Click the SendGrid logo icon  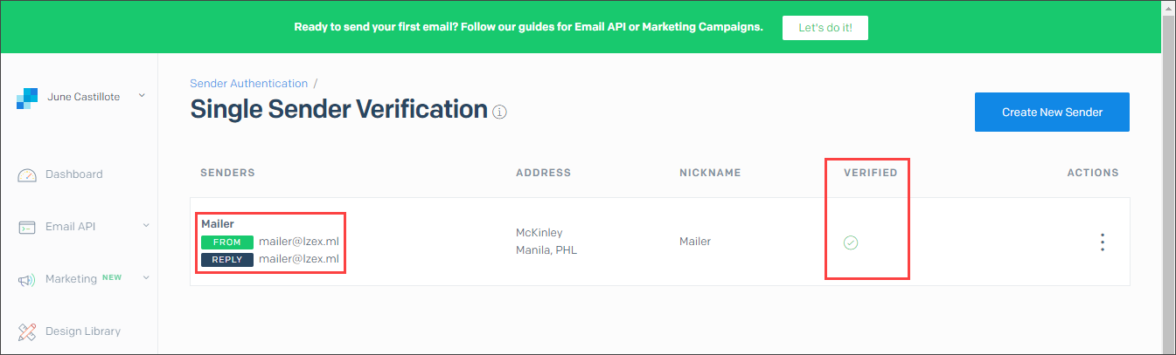point(27,98)
